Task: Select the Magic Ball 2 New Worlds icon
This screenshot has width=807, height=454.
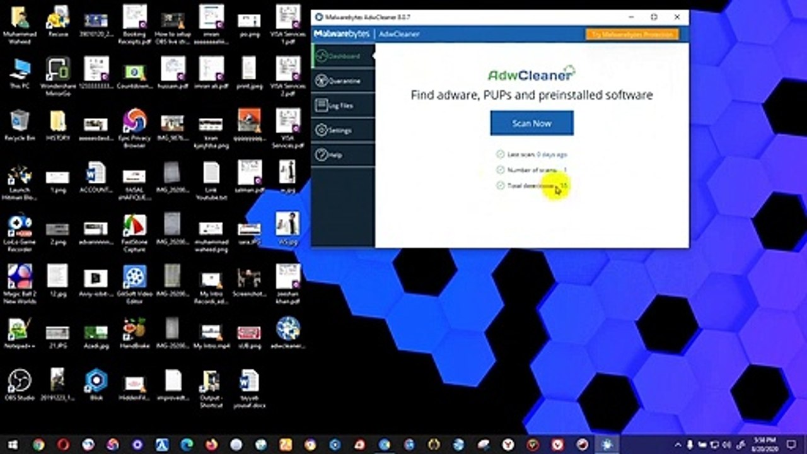Action: pos(20,284)
